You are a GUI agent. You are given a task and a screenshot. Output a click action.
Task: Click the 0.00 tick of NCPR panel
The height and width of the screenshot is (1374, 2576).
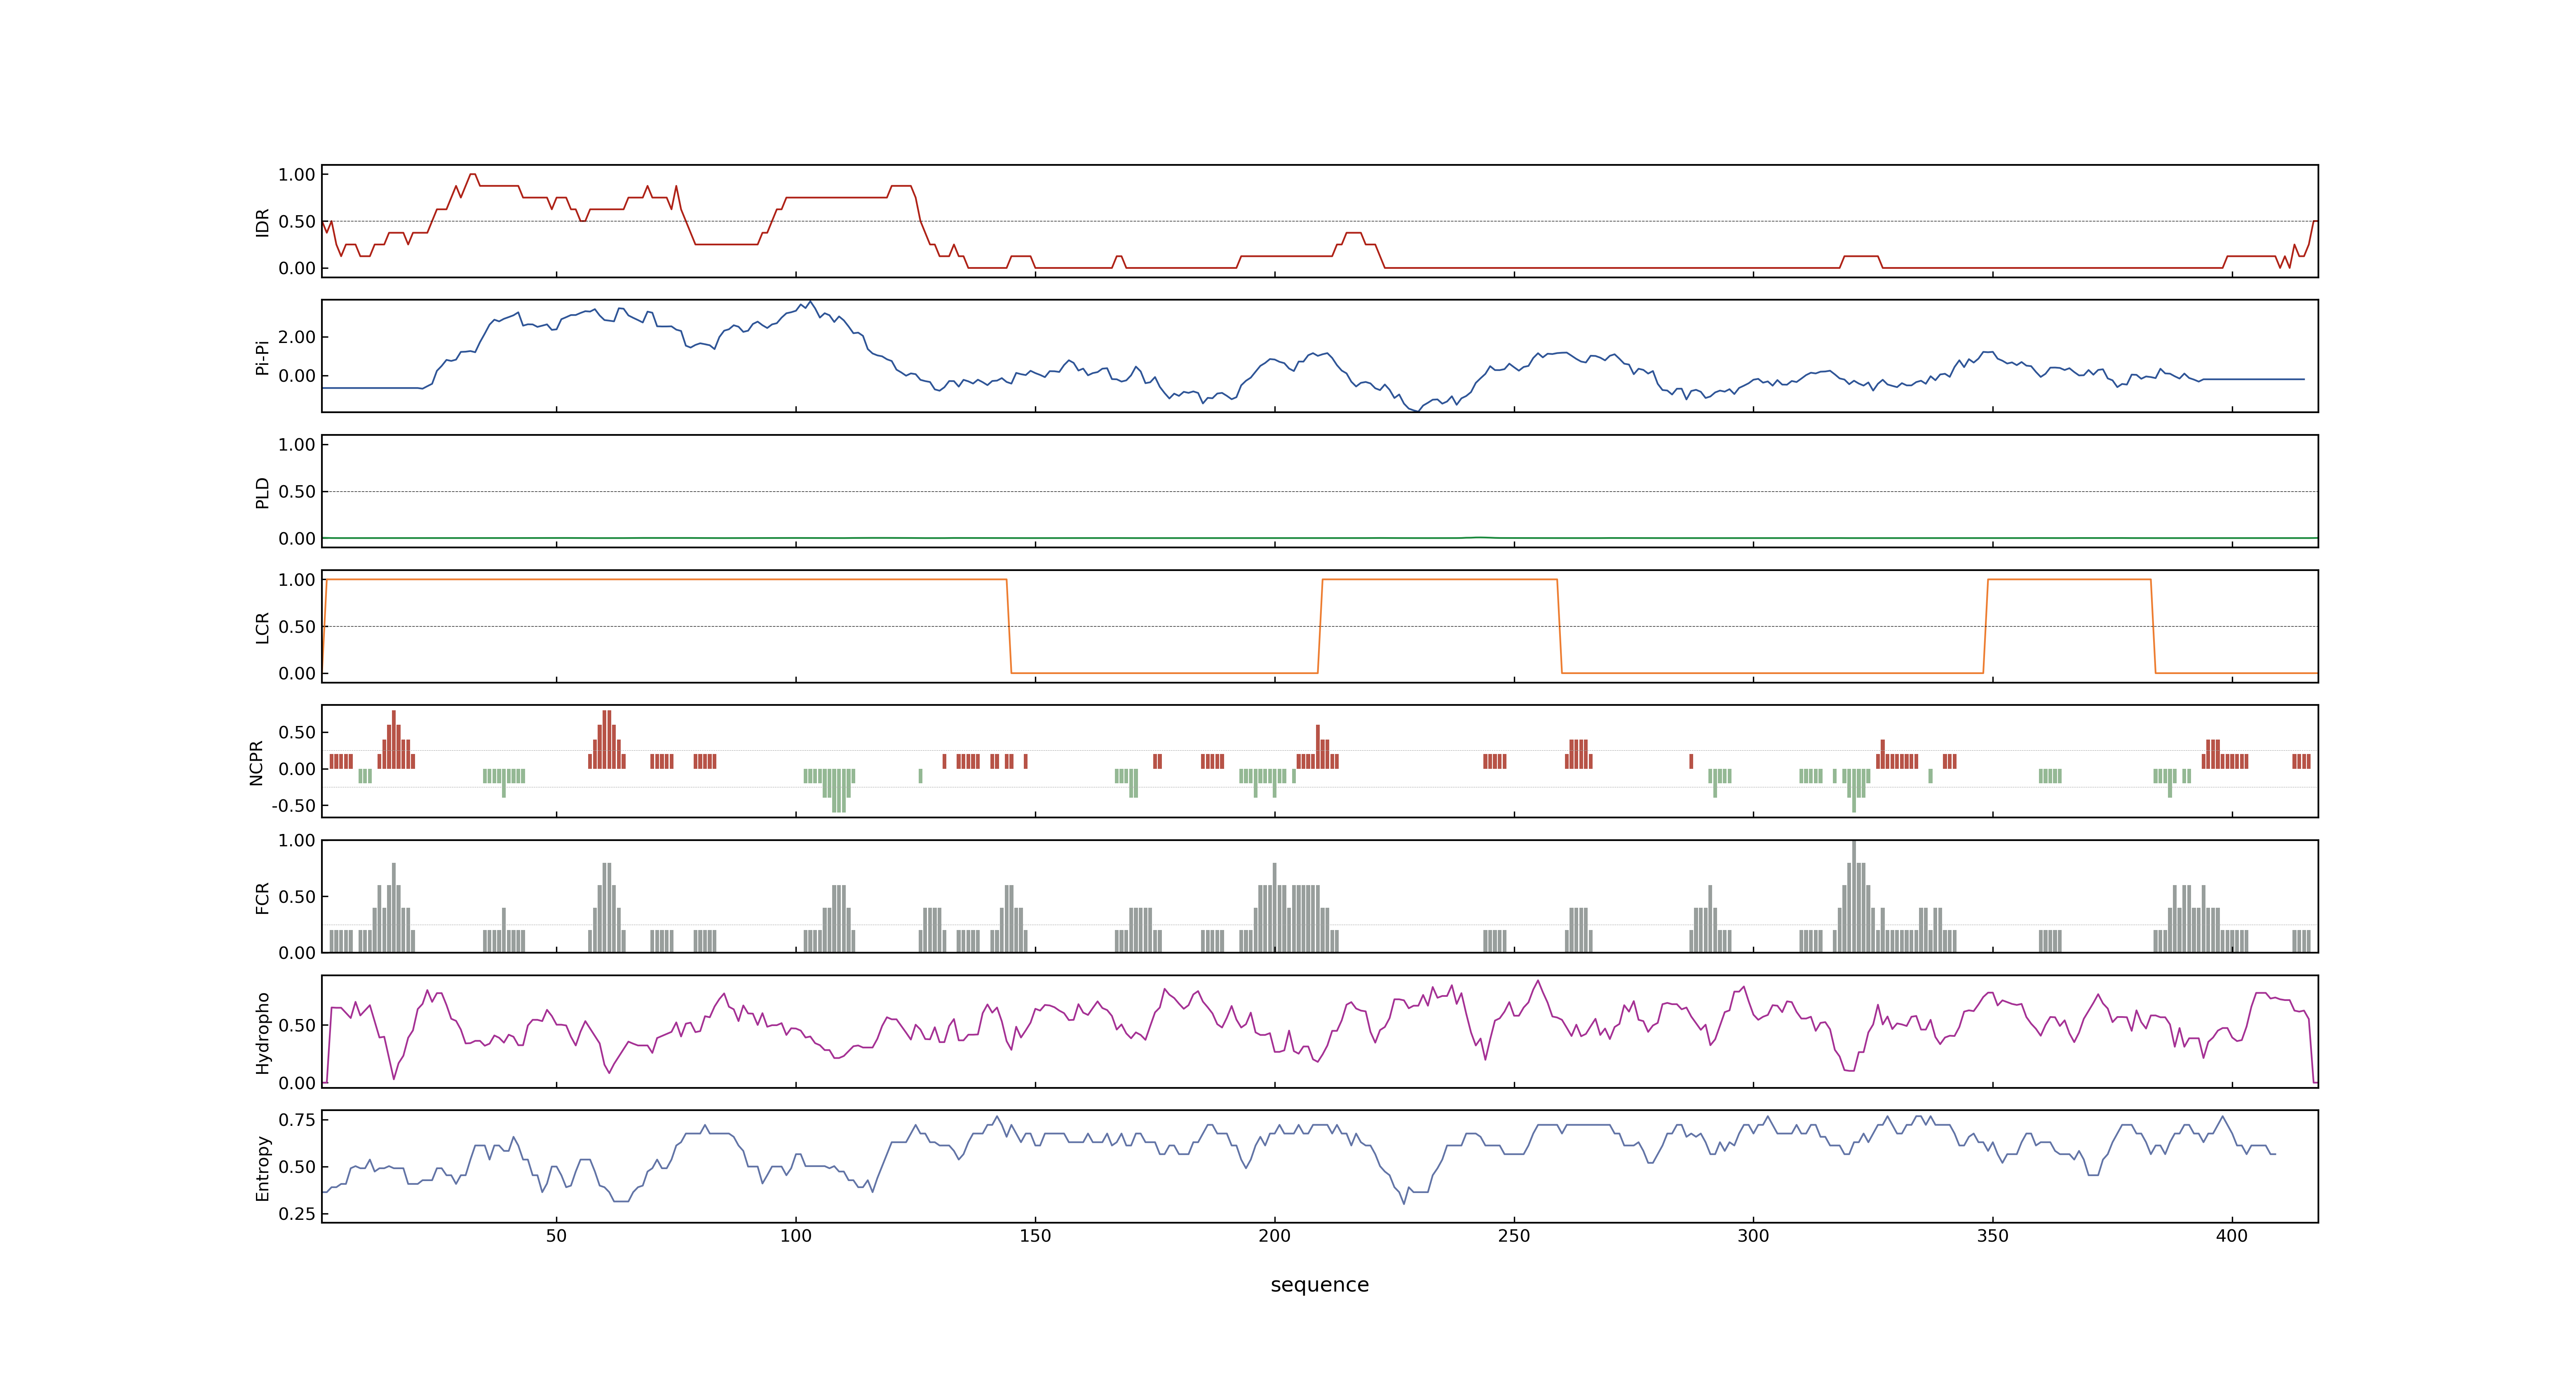tap(297, 769)
